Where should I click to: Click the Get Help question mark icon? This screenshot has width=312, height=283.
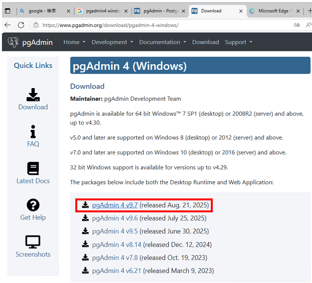[x=33, y=205]
